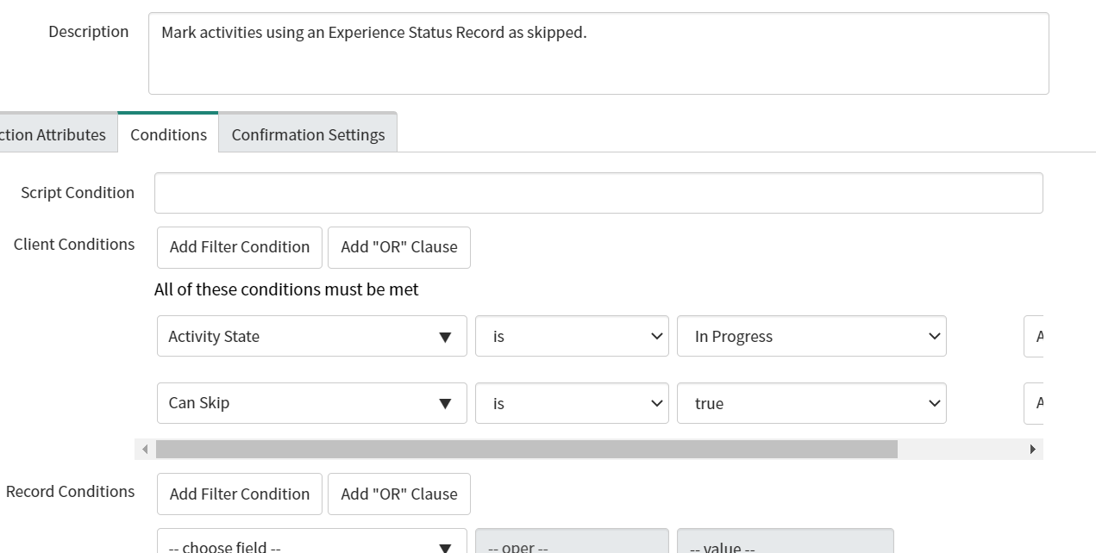The height and width of the screenshot is (553, 1096).
Task: Click inside the Description text area
Action: pyautogui.click(x=598, y=52)
